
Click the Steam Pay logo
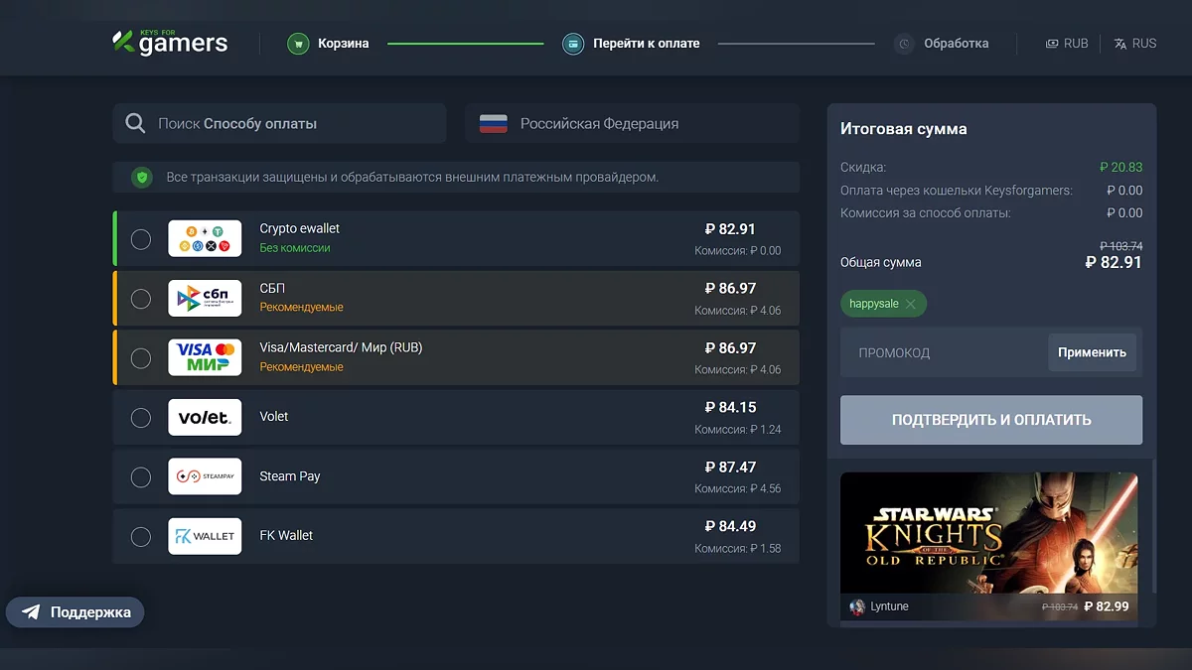pos(205,476)
